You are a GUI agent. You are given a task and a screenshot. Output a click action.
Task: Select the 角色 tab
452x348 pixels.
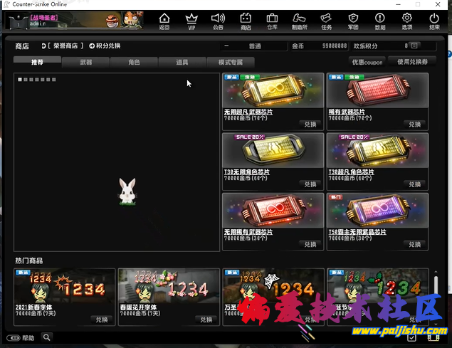tap(134, 62)
